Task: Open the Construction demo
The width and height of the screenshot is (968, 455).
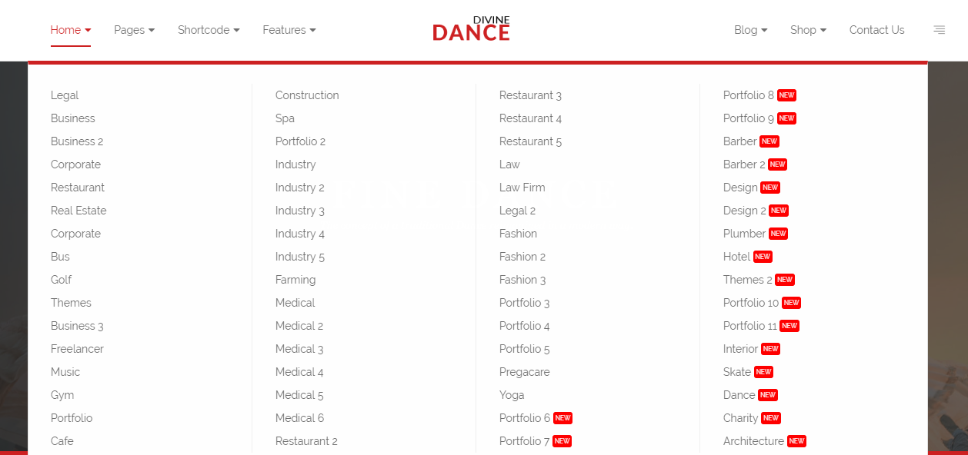Action: [x=307, y=95]
